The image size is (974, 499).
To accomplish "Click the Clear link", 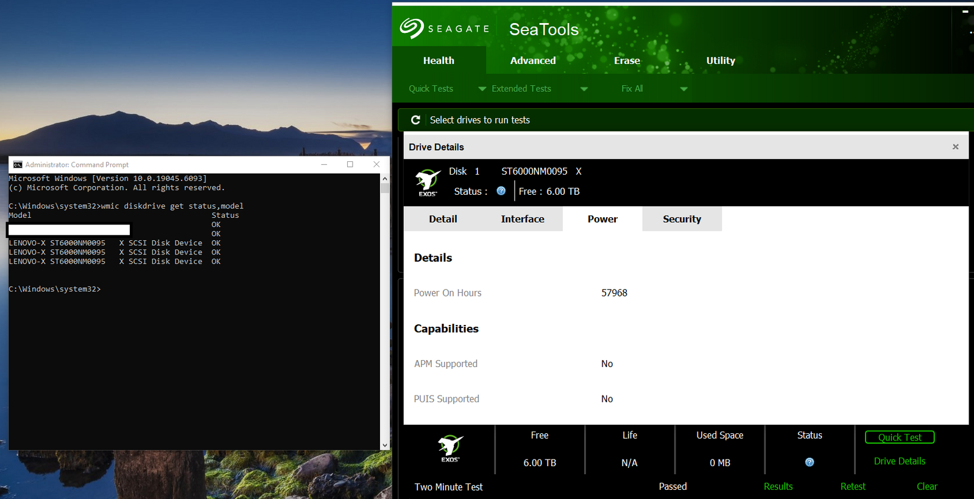I will click(927, 486).
